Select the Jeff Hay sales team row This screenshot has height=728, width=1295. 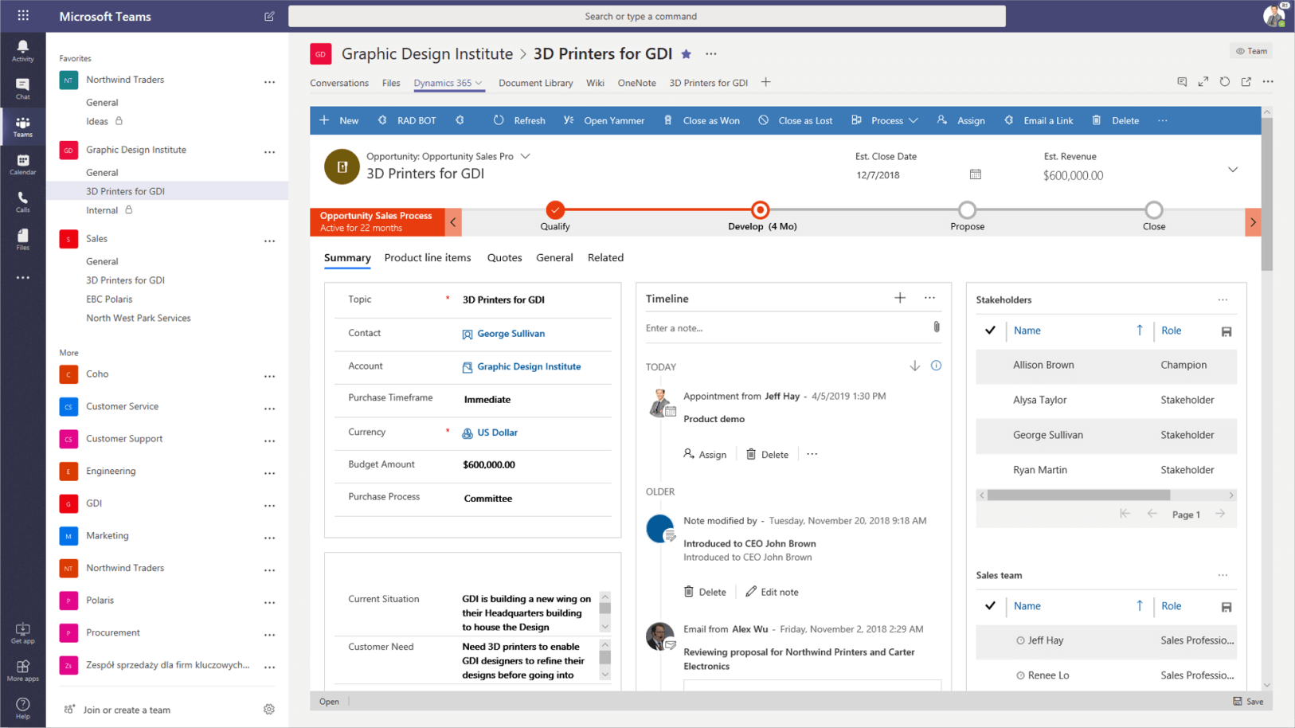pos(1106,640)
